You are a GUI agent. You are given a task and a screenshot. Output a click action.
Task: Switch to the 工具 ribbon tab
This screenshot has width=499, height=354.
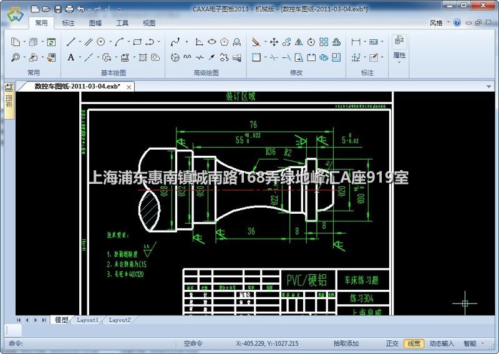pos(122,23)
